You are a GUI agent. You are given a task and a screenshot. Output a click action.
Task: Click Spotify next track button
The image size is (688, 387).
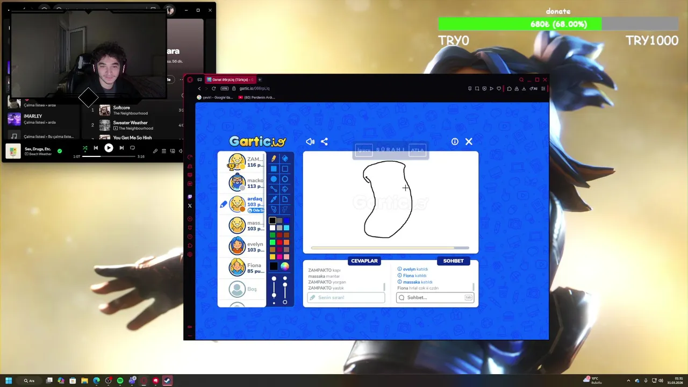pyautogui.click(x=121, y=148)
